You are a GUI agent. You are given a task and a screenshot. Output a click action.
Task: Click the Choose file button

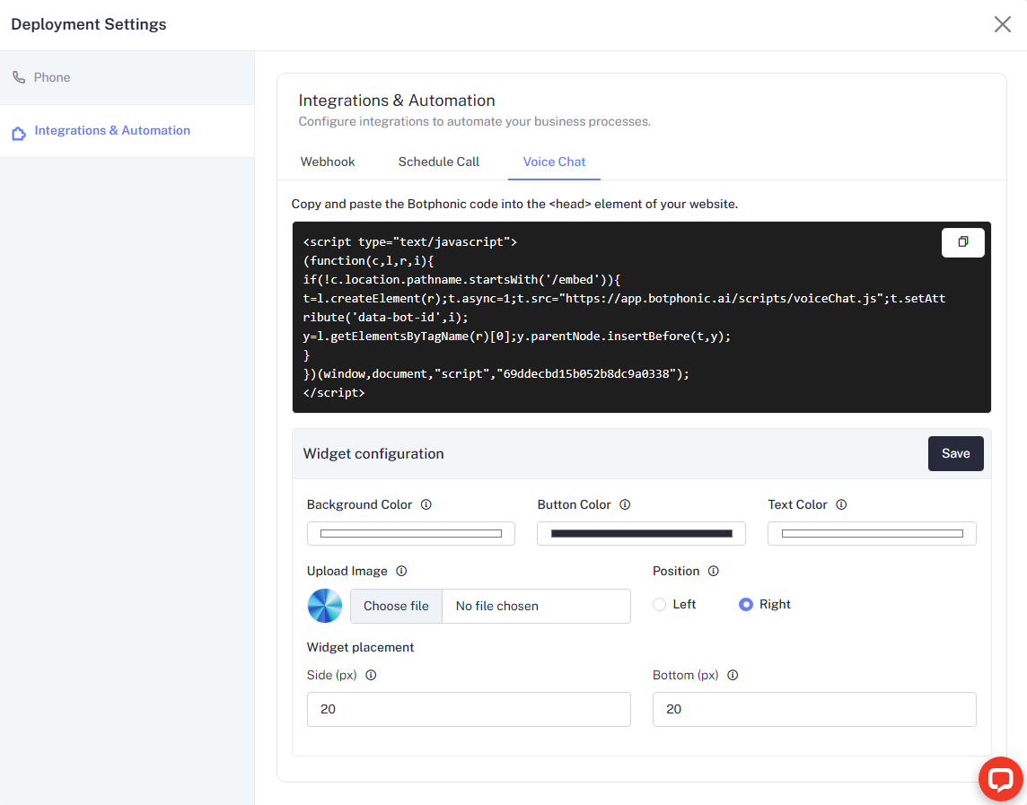396,606
